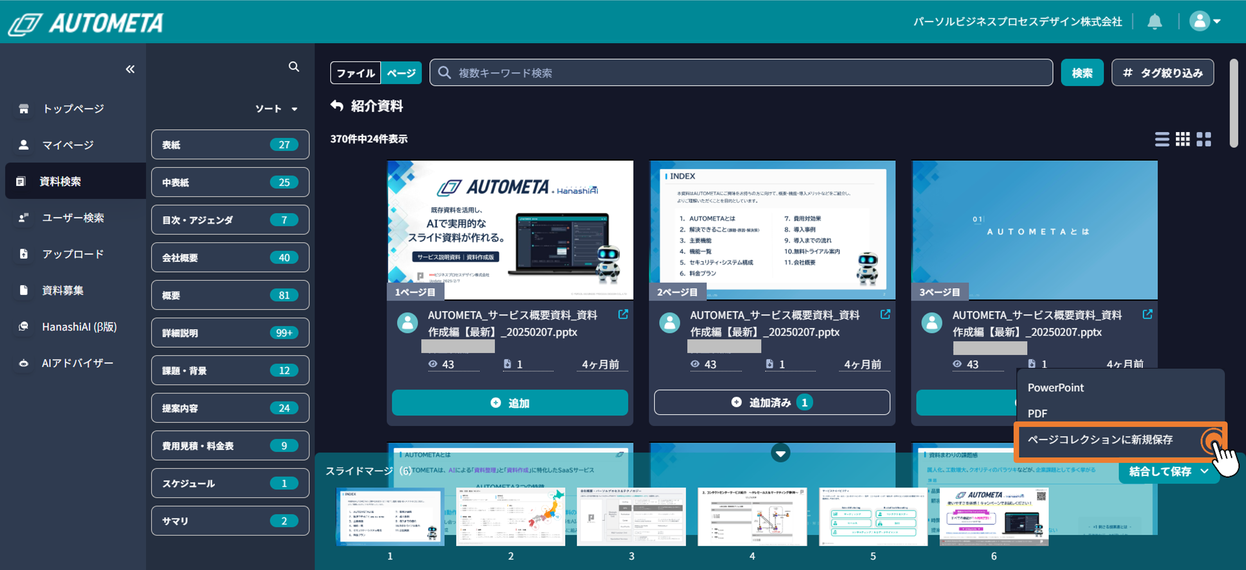Click the アップロード file icon
1246x570 pixels.
[23, 254]
